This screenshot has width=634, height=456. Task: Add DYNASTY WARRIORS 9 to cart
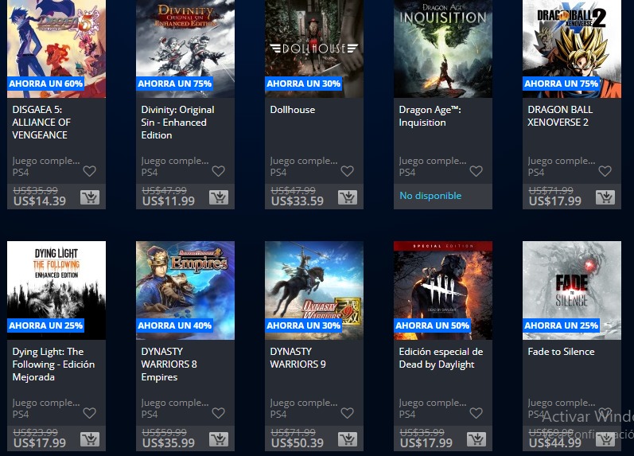348,439
